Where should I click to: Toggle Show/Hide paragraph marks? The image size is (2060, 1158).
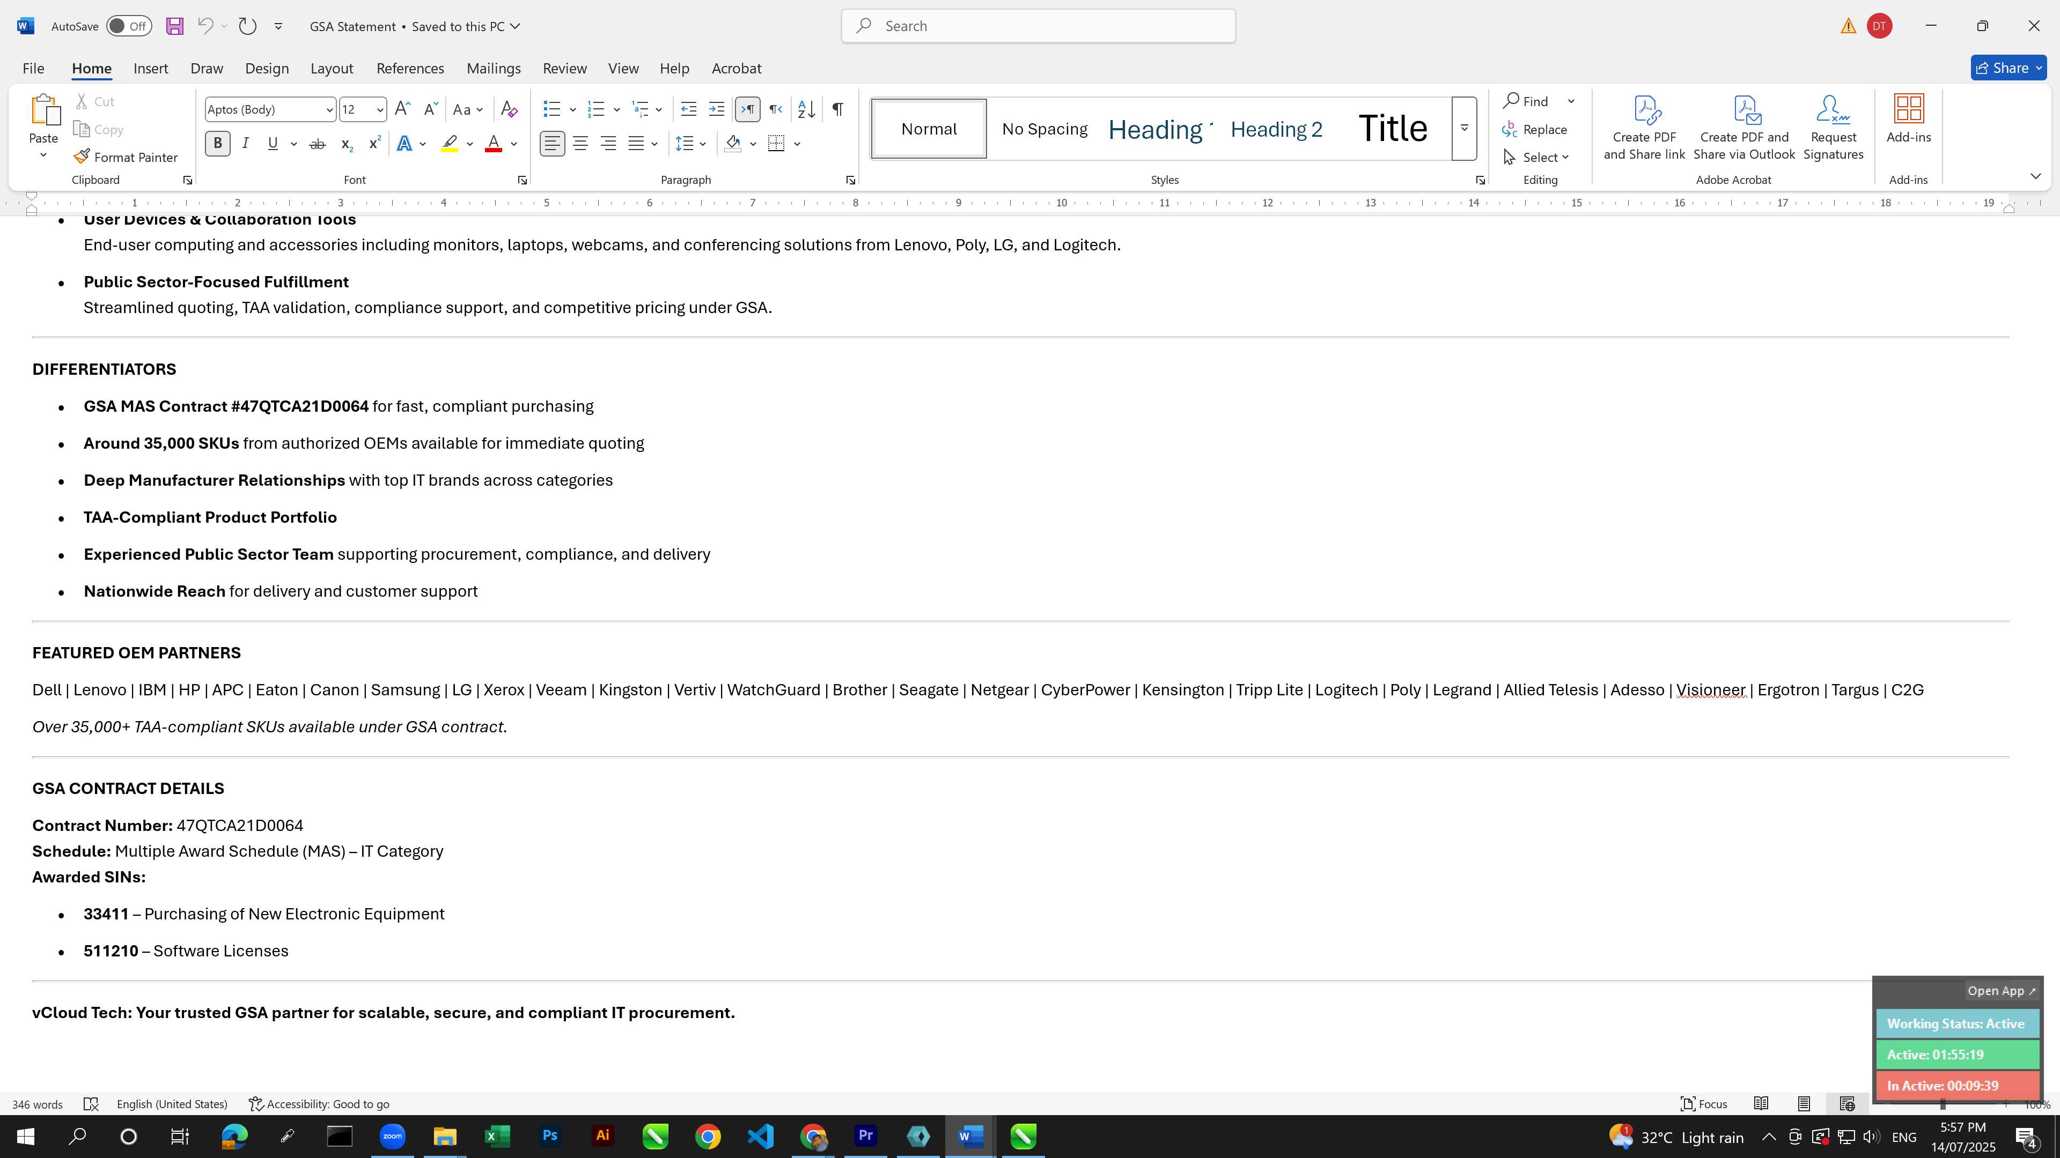[x=837, y=109]
